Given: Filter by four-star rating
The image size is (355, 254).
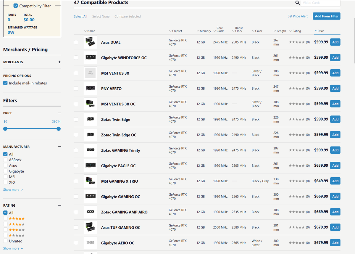Looking at the screenshot, I should click(x=5, y=224).
